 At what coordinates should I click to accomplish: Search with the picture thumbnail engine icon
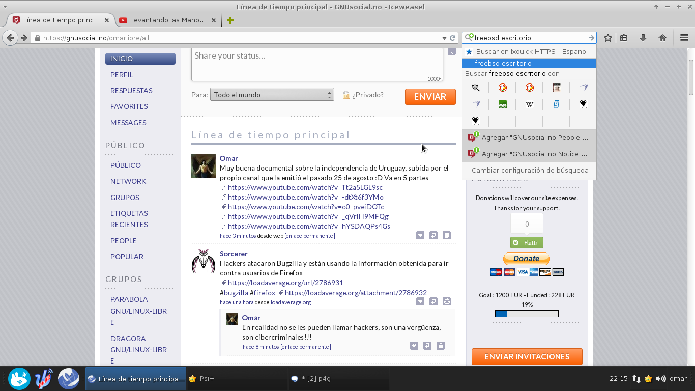pos(556,88)
